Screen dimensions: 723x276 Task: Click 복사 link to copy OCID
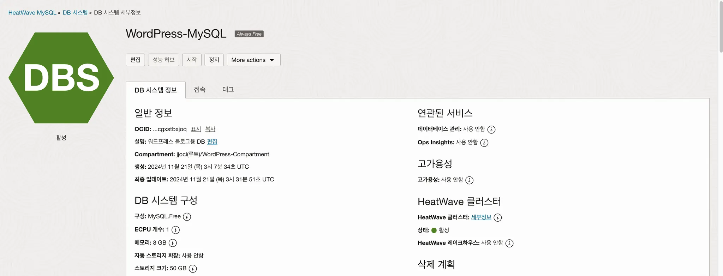tap(210, 129)
